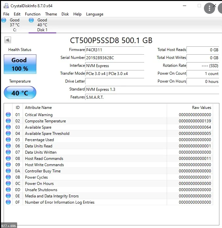Click the CT500P5SSD8 500.1 GB disk title
222x228 pixels.
point(111,40)
